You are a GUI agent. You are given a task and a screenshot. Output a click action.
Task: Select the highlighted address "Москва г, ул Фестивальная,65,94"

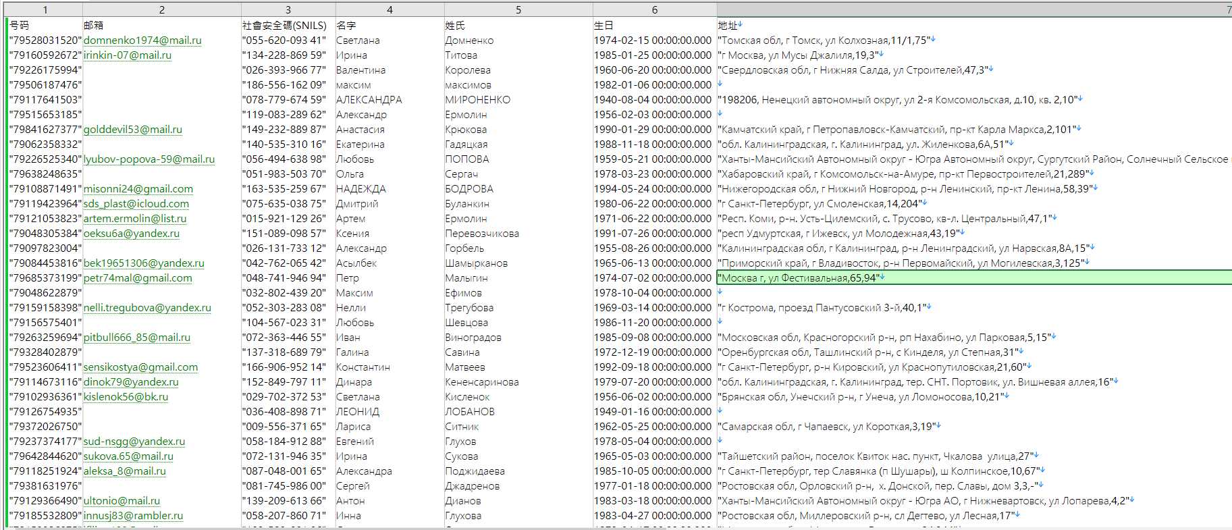click(974, 278)
